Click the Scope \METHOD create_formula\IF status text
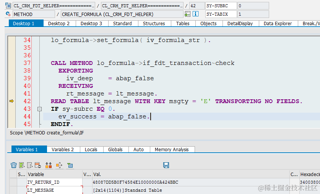This screenshot has height=194, width=320. [47, 133]
